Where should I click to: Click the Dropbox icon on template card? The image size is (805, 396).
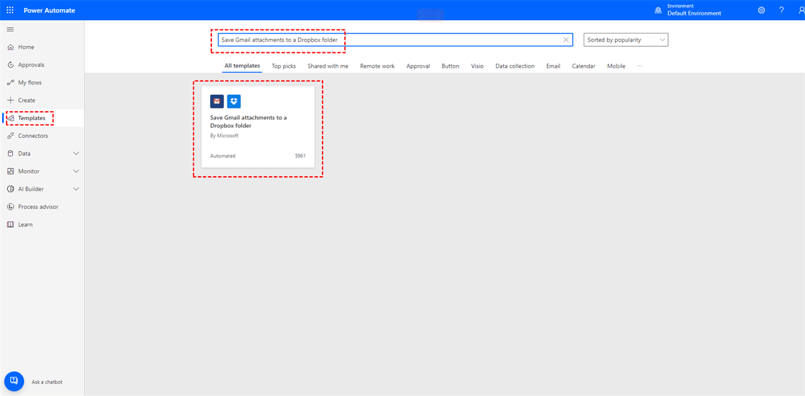coord(233,101)
